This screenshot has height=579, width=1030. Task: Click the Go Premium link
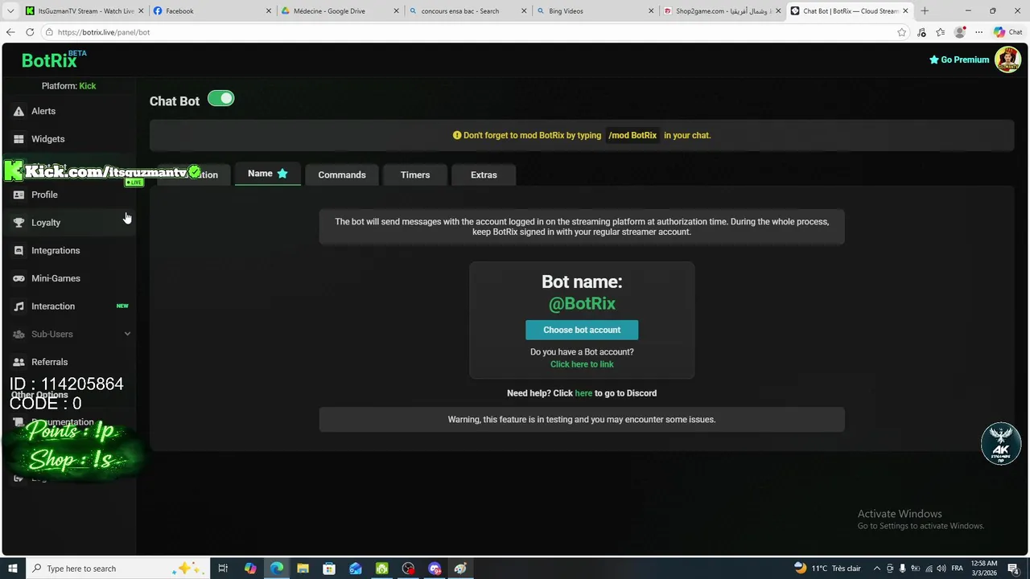[x=959, y=60]
